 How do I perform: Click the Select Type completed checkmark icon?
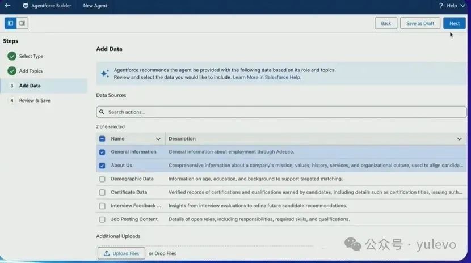12,56
